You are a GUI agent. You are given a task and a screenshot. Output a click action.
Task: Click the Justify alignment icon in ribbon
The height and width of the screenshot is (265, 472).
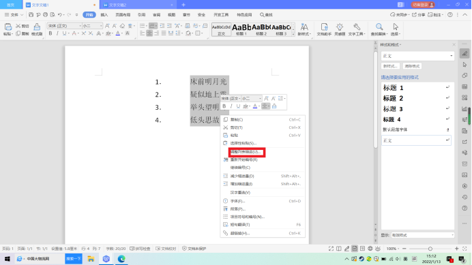(164, 33)
